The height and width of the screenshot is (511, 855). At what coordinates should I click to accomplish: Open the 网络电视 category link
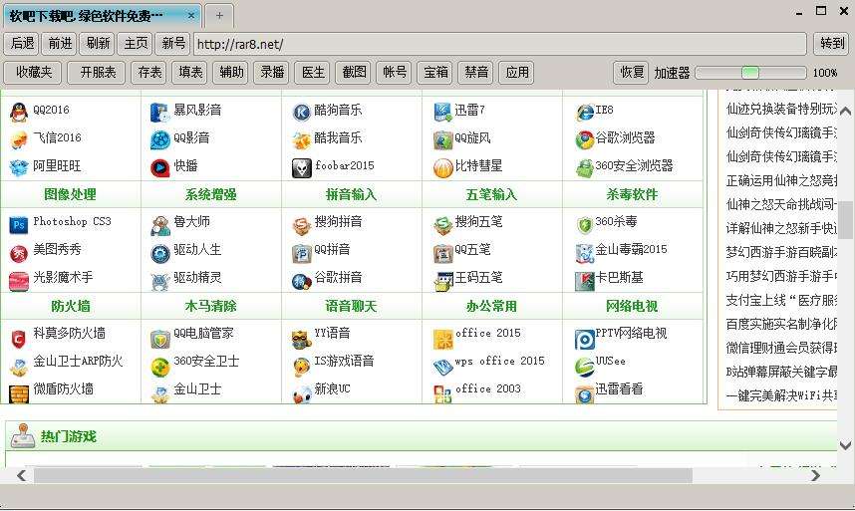click(x=632, y=306)
